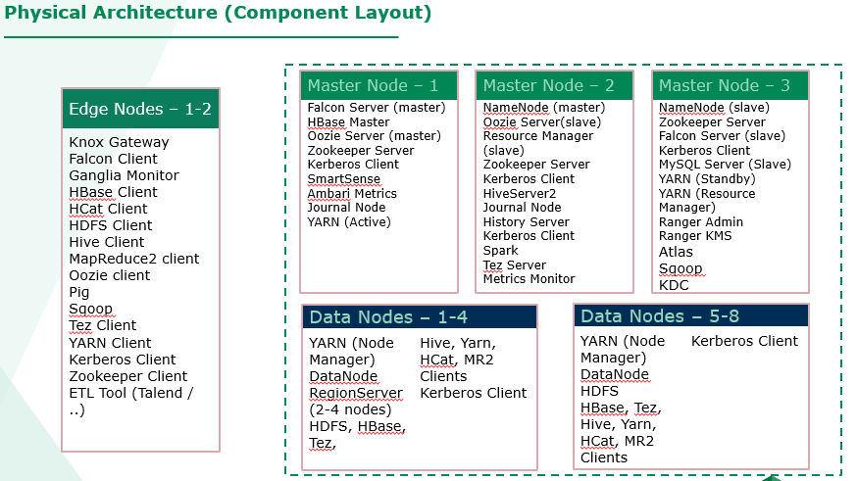This screenshot has width=857, height=481.
Task: Select the 'HBase Master' line
Action: point(349,122)
